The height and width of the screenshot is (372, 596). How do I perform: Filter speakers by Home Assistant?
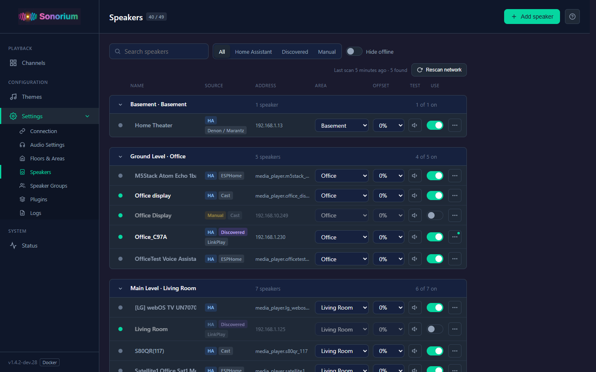click(253, 52)
